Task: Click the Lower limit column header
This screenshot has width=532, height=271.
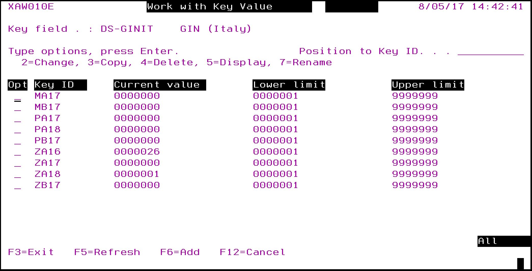Action: [289, 85]
